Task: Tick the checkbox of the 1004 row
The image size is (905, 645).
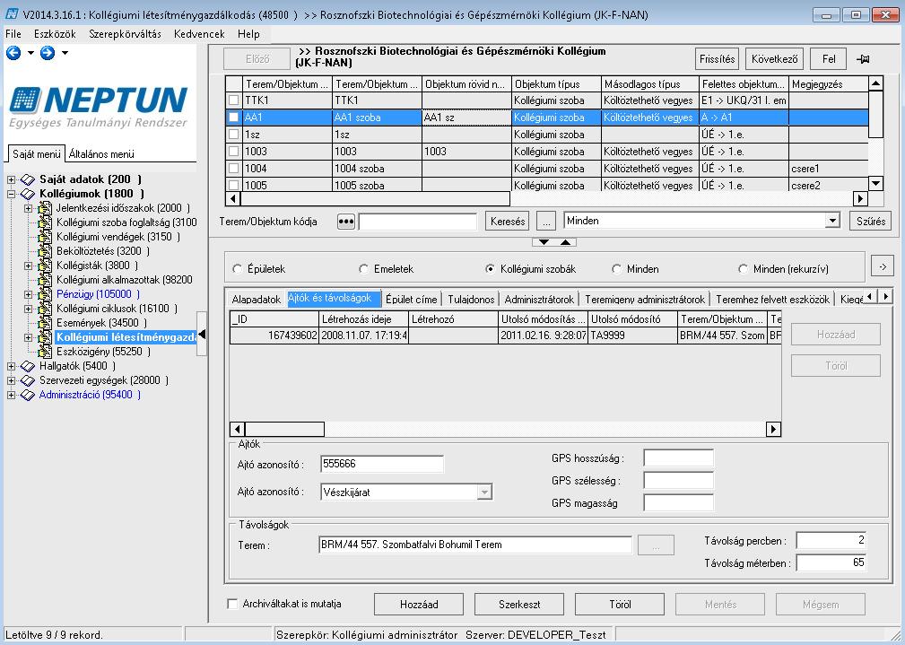Action: pos(234,169)
